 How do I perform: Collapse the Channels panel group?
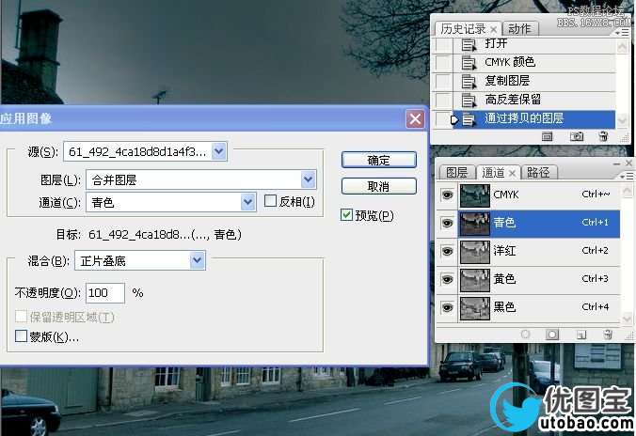616,163
